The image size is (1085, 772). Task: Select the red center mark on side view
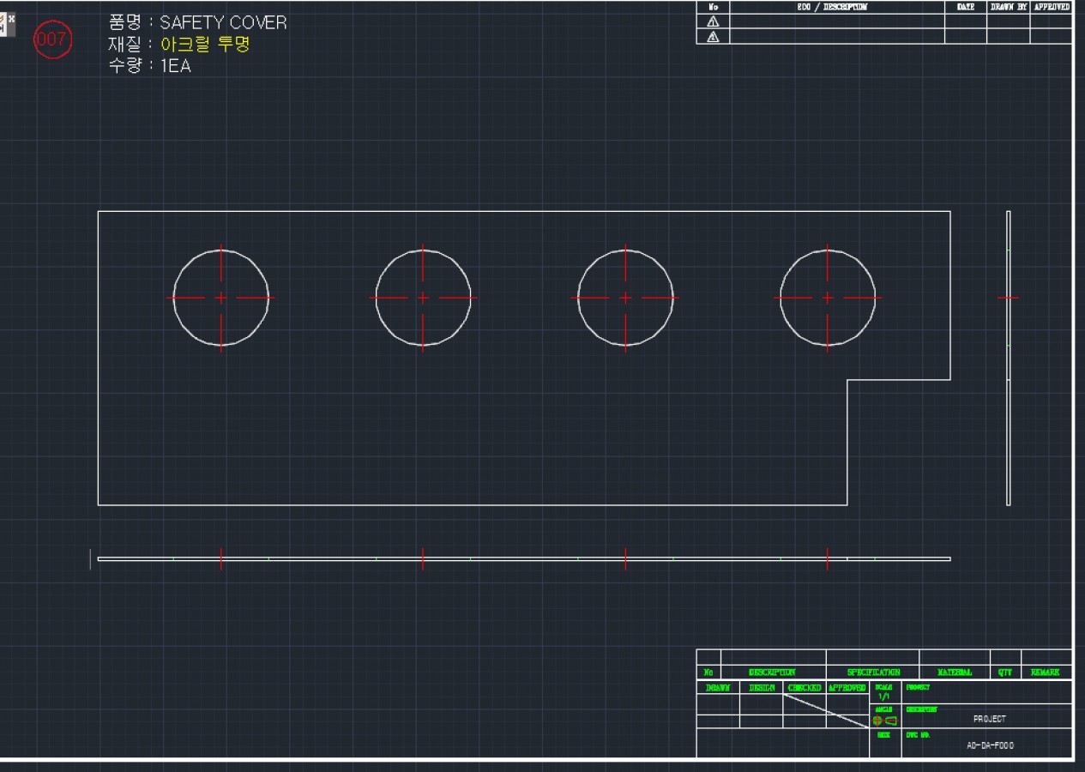tap(1008, 298)
